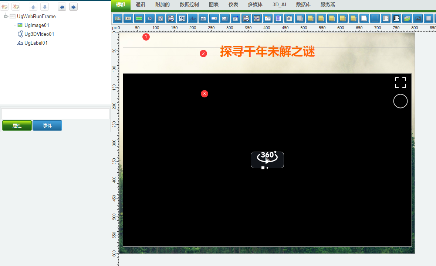This screenshot has height=266, width=436.
Task: Select the grid table component tool
Action: [429, 18]
